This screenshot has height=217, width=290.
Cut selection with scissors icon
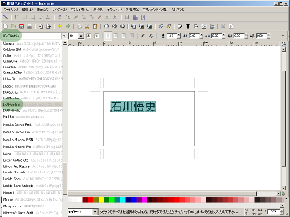87,27
